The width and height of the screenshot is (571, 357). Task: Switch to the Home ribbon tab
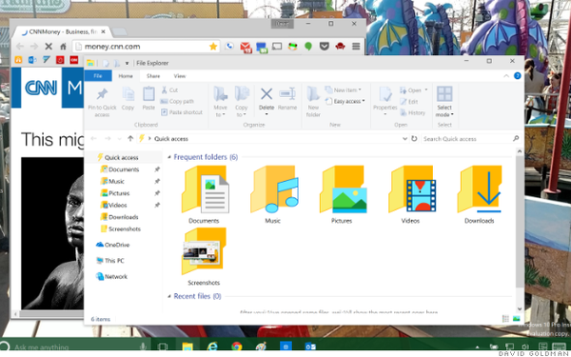point(126,76)
